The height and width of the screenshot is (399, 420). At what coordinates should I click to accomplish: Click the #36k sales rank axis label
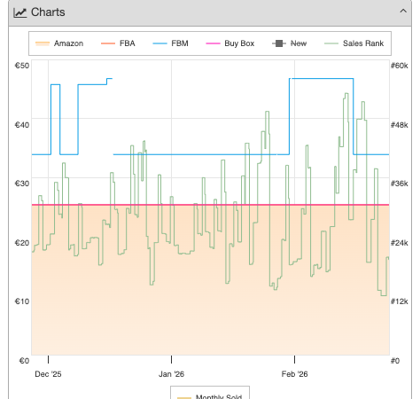400,184
